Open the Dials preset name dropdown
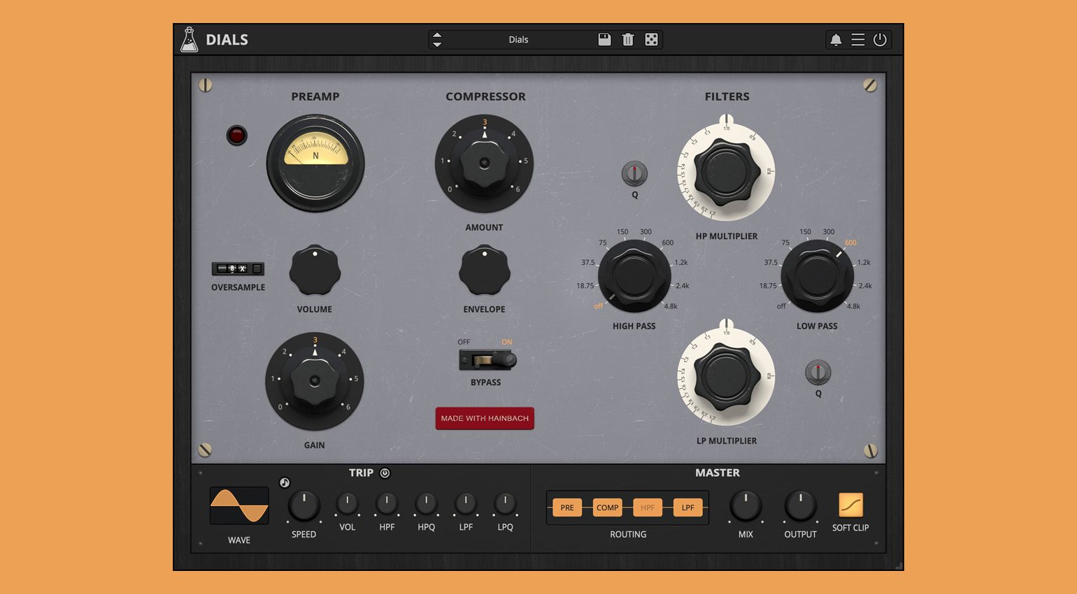Viewport: 1077px width, 594px height. point(518,40)
